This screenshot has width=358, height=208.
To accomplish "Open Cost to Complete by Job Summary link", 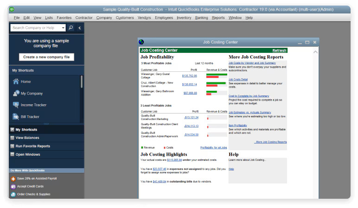I will (x=249, y=96).
